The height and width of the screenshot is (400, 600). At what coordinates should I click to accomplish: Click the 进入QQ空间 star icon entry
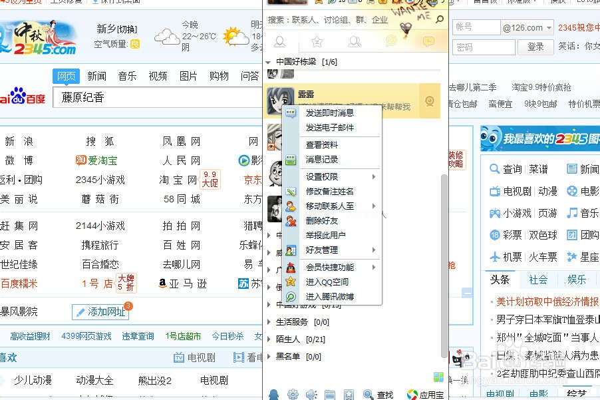tap(291, 282)
